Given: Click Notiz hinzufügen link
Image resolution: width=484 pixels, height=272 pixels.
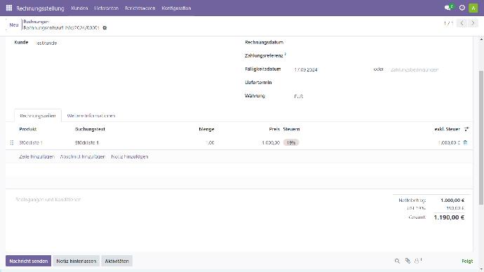Looking at the screenshot, I should coord(130,156).
